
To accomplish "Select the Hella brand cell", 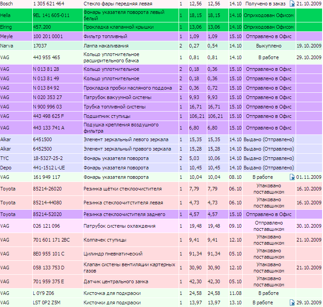I will [x=16, y=15].
